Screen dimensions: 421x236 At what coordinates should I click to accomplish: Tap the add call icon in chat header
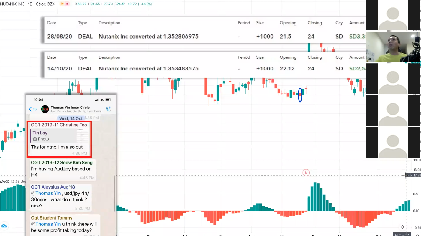[x=108, y=109]
